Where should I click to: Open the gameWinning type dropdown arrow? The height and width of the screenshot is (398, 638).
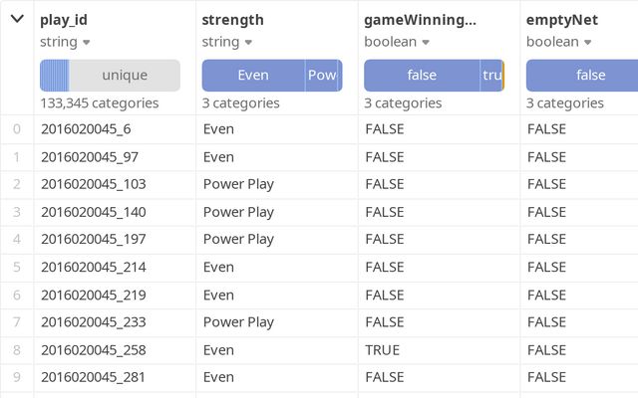426,43
